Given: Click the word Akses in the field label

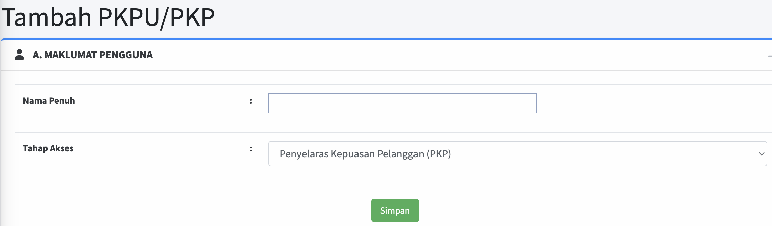Looking at the screenshot, I should click(62, 148).
